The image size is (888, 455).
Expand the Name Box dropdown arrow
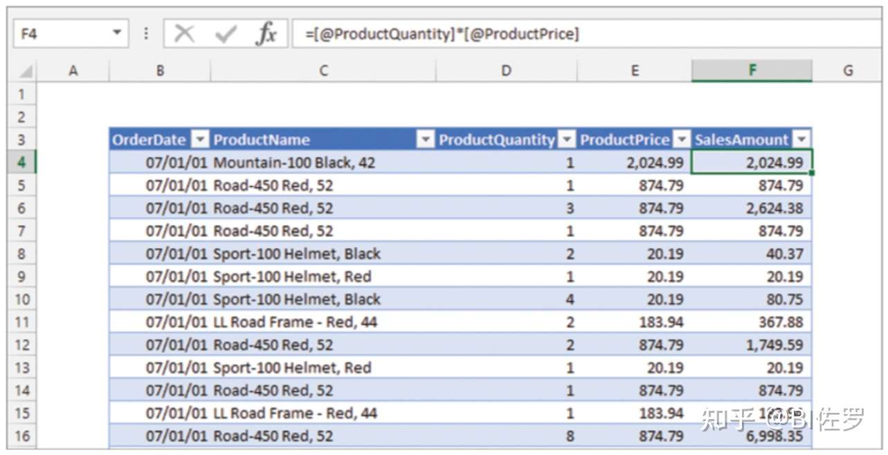(116, 33)
